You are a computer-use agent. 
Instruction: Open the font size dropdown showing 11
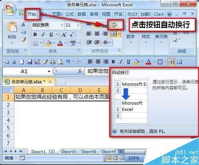78,25
